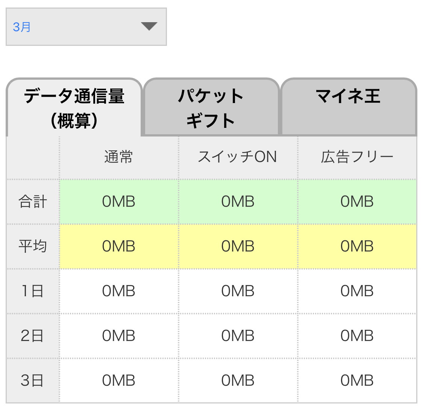Click the green 合計 通常 0MB cell

click(119, 202)
